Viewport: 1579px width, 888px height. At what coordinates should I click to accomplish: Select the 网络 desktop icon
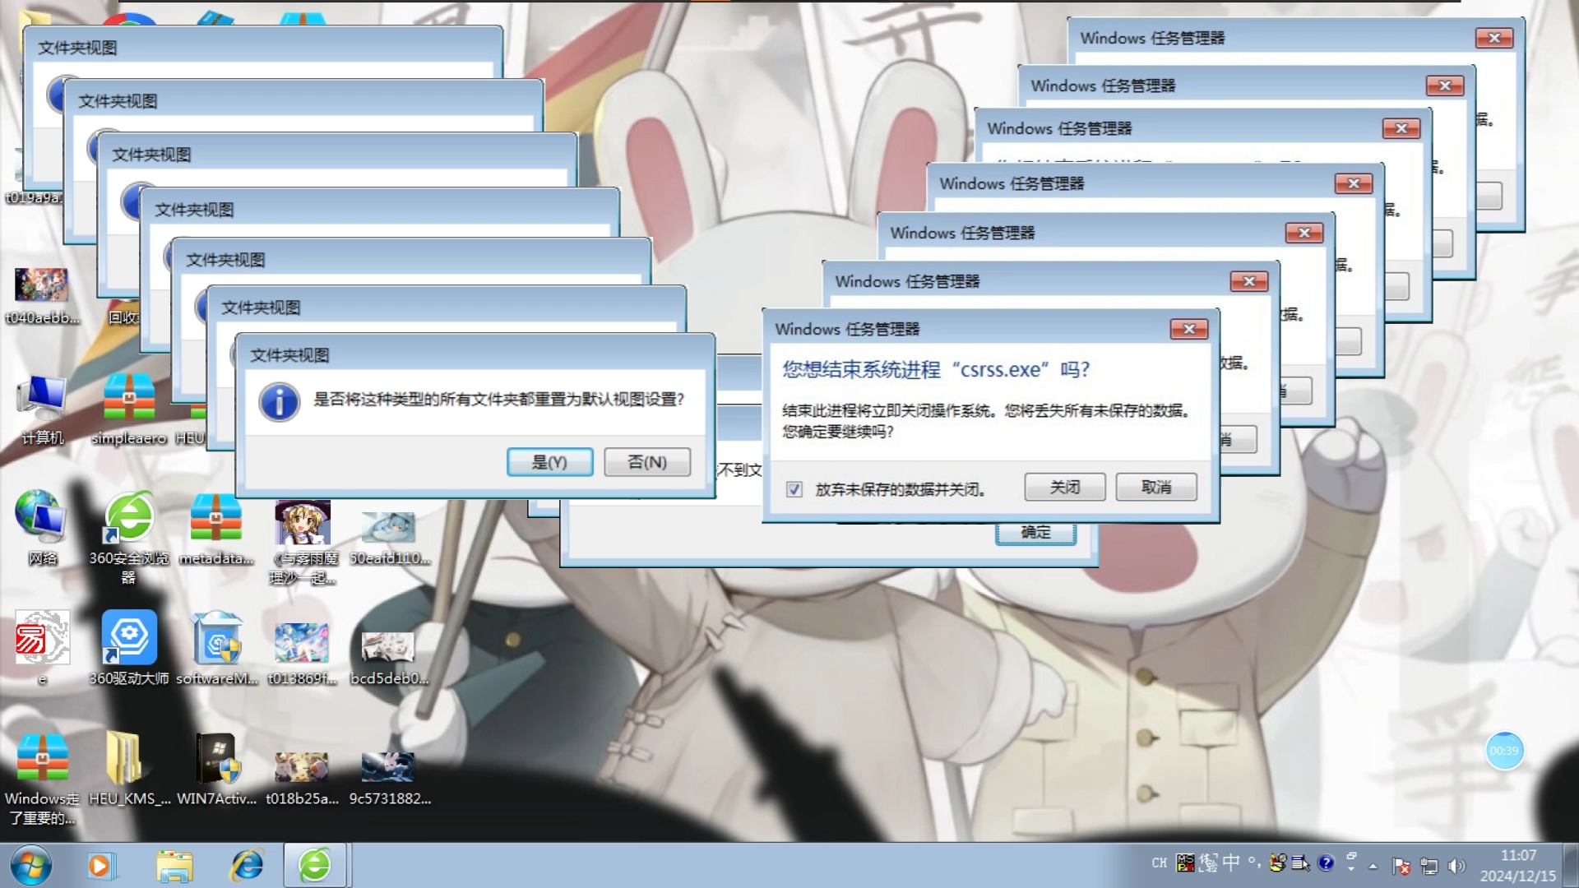42,529
